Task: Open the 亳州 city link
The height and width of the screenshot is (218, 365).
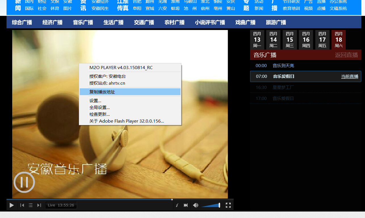Action: tap(218, 8)
